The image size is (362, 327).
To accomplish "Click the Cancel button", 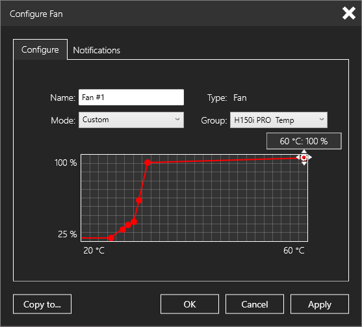I will click(x=255, y=304).
